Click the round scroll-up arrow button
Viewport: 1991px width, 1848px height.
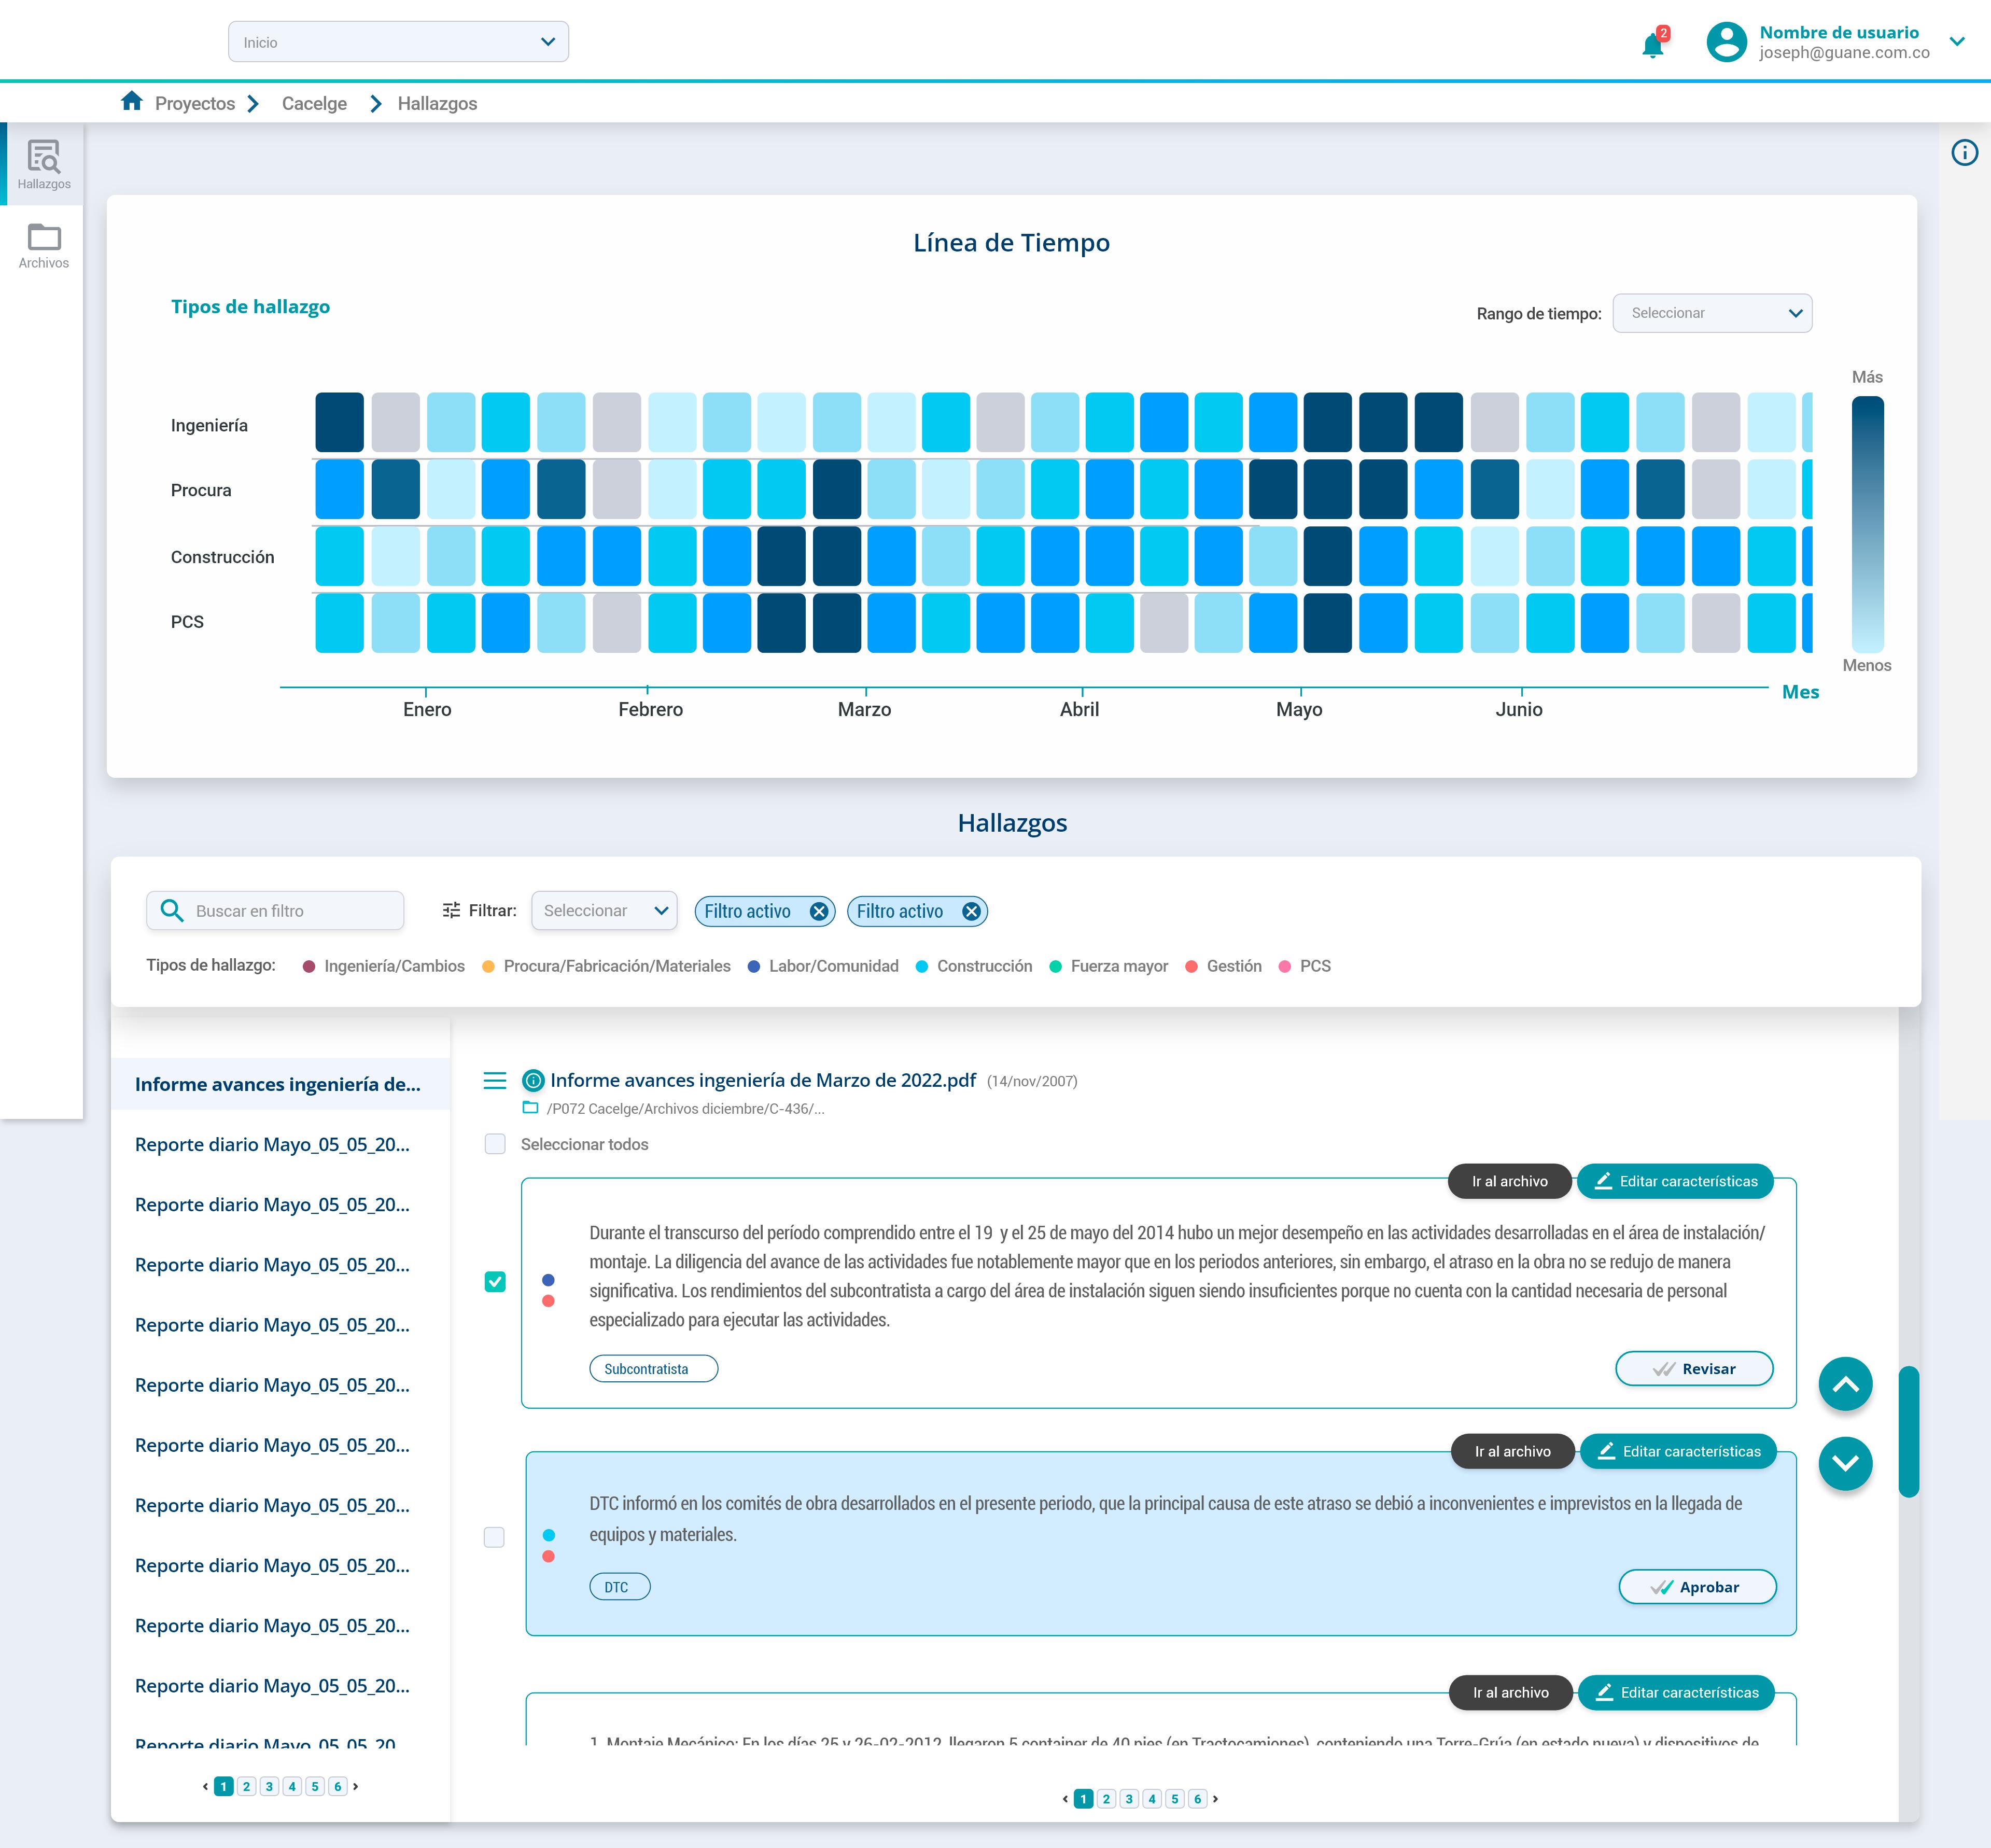[1845, 1384]
